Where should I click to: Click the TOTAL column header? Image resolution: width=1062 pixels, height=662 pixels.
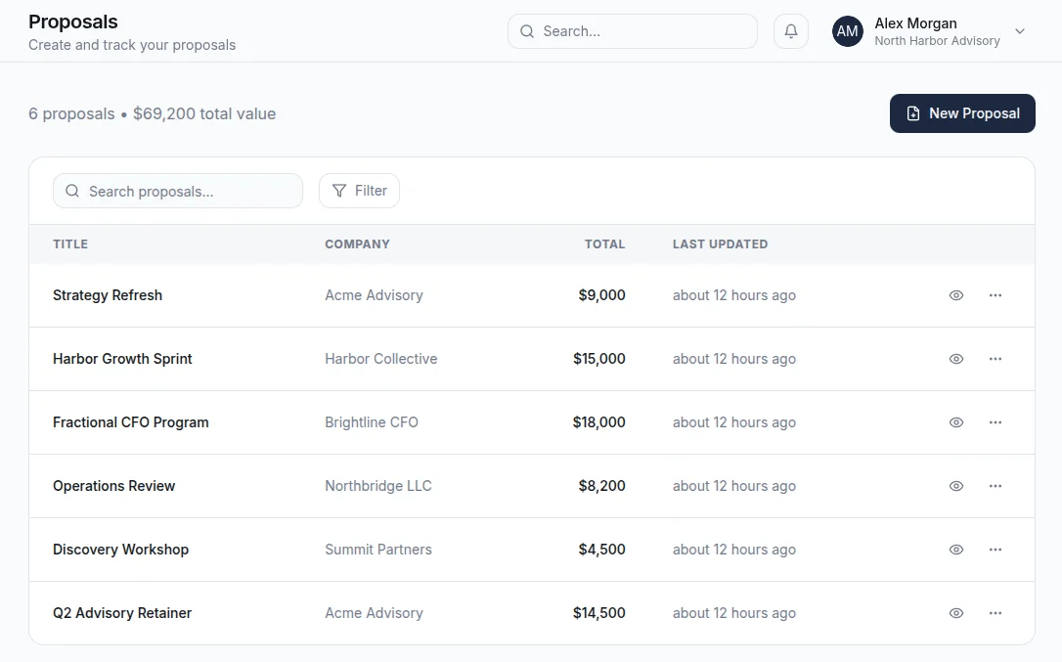604,243
